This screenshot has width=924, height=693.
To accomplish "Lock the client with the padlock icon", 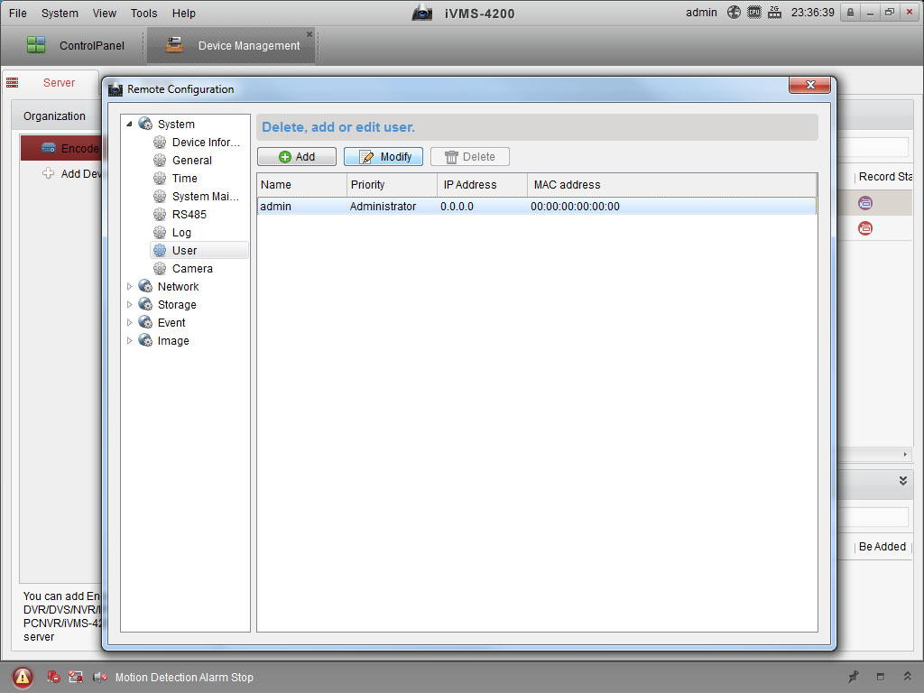I will pyautogui.click(x=850, y=13).
